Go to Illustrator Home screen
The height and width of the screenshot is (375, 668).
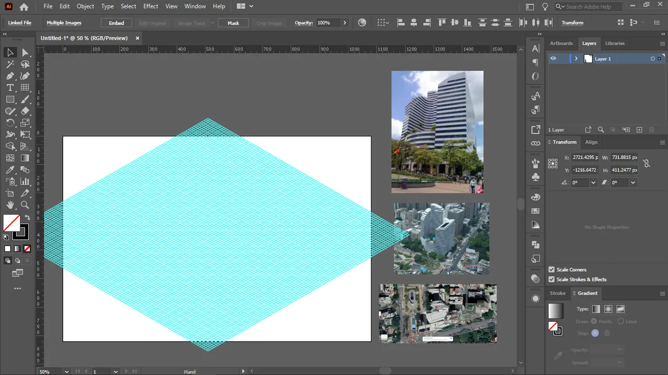click(24, 7)
